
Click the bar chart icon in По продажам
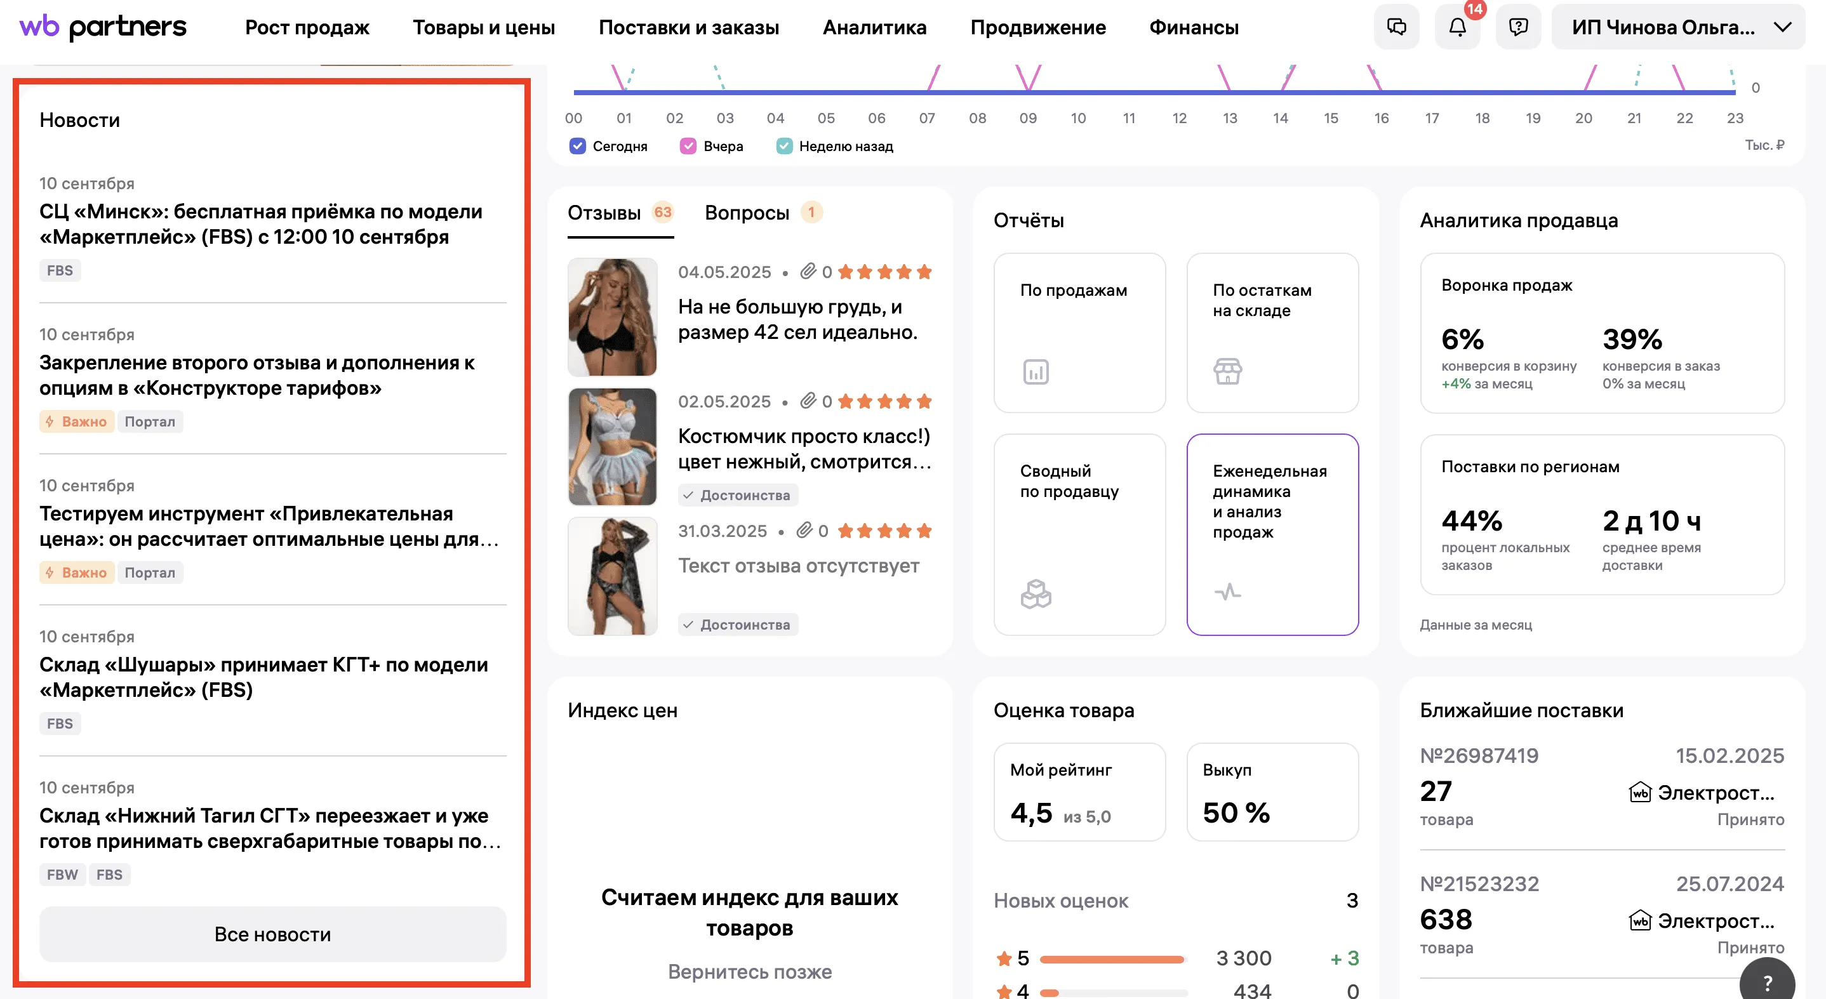point(1036,371)
